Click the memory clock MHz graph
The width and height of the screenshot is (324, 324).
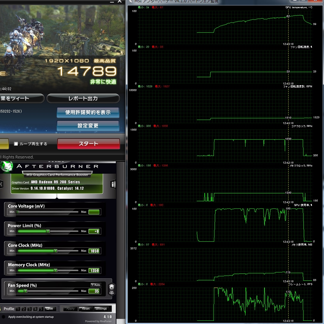[x=225, y=185]
